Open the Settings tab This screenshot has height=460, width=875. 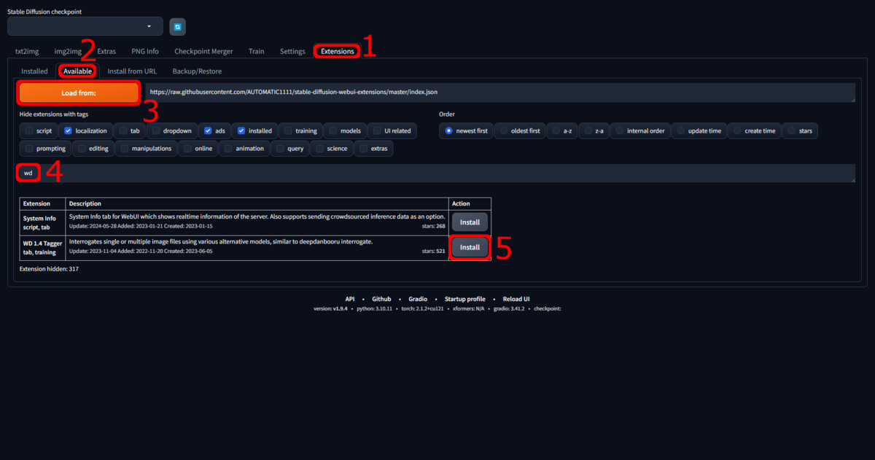click(292, 51)
